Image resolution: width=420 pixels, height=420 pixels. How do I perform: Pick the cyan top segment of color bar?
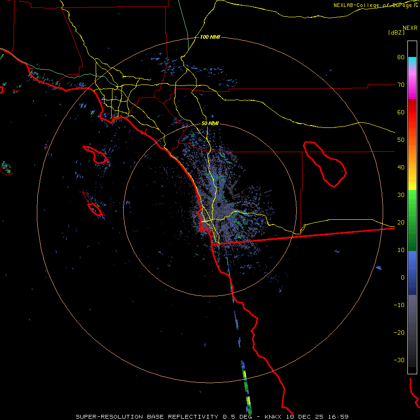click(412, 61)
